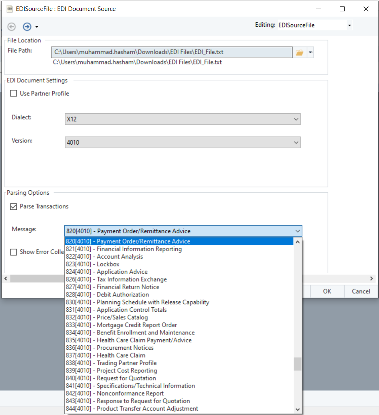Click the back navigation arrow icon
Image resolution: width=379 pixels, height=415 pixels.
coord(12,27)
